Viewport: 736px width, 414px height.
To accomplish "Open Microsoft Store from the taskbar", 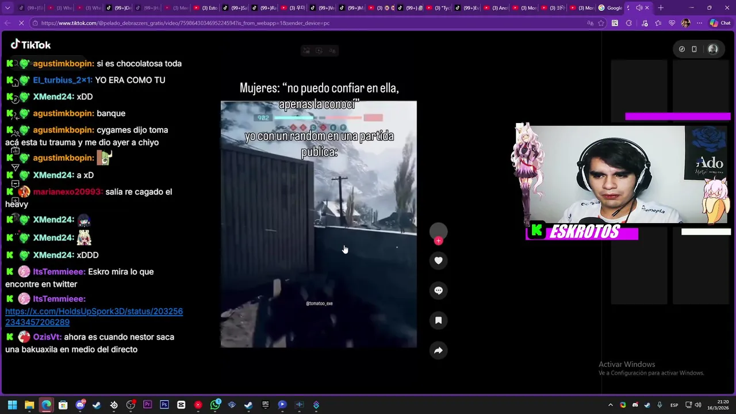I will (63, 405).
